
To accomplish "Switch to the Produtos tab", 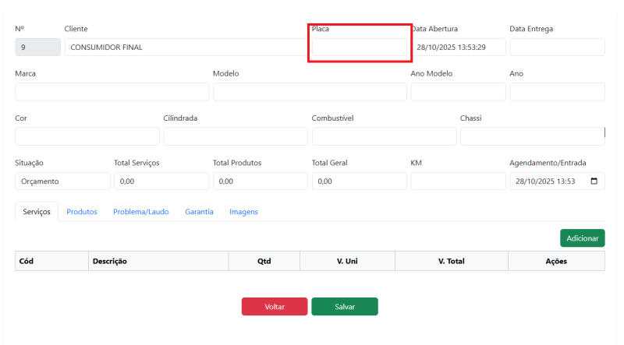I will 82,212.
